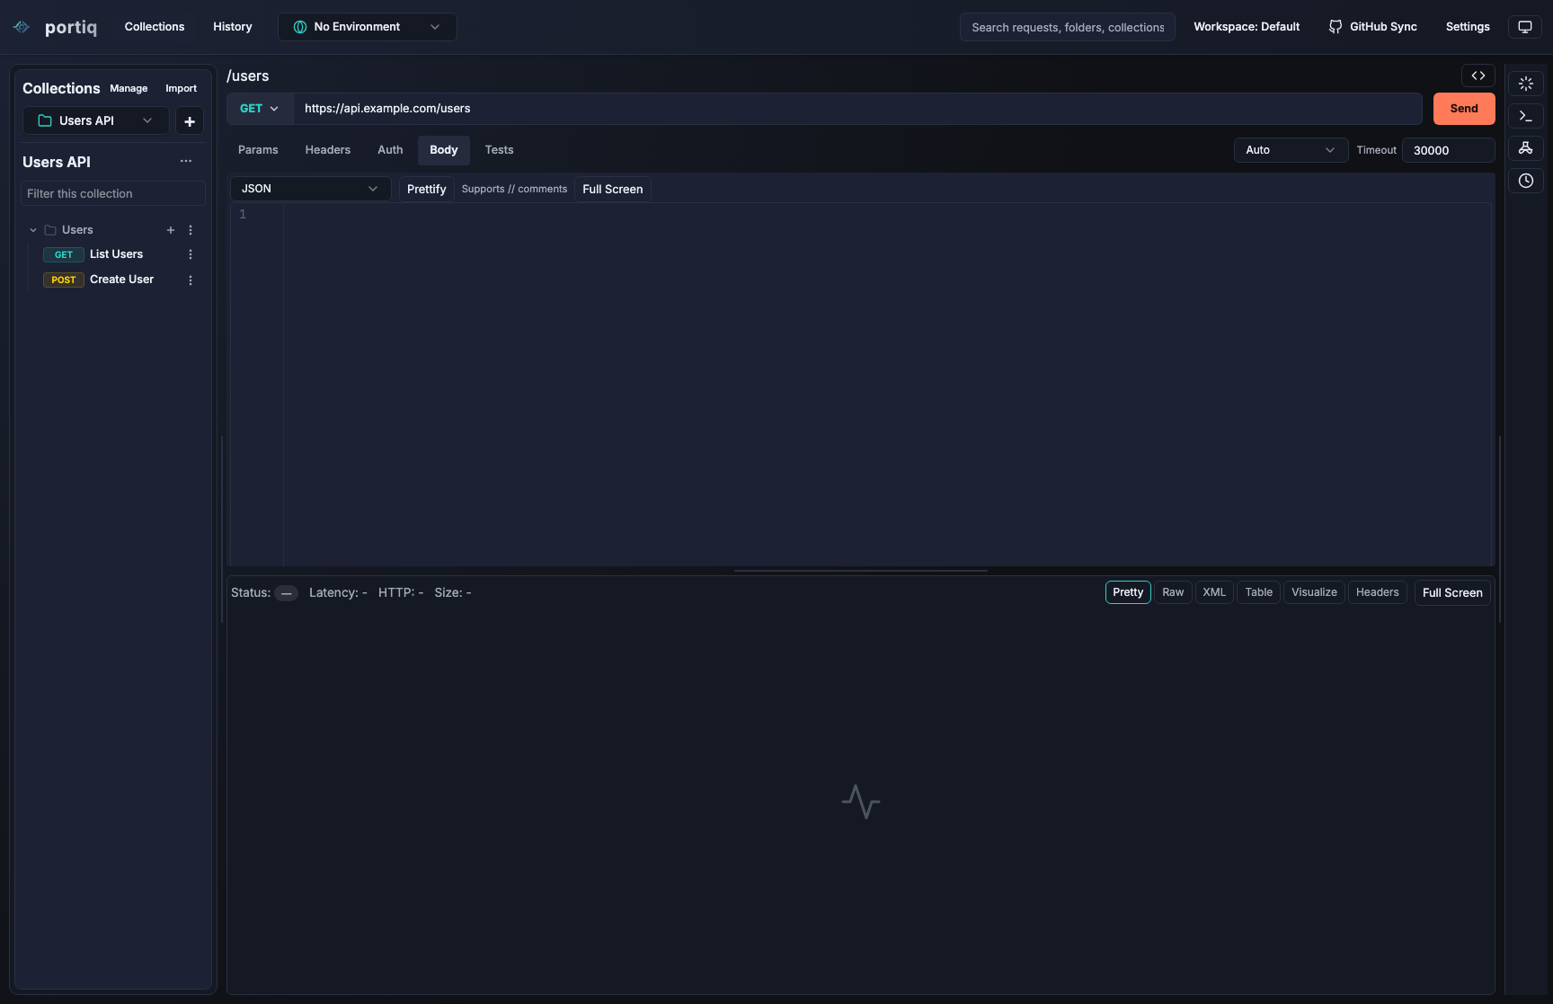Viewport: 1553px width, 1004px height.
Task: Click the GitHub Sync icon
Action: click(1335, 27)
